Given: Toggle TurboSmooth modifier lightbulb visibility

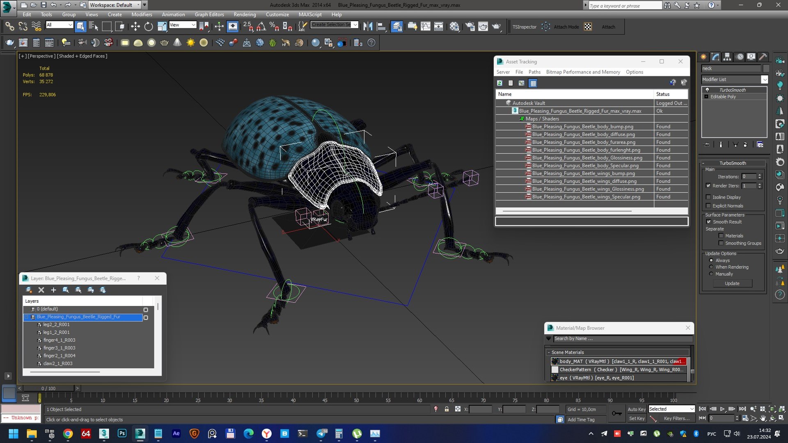Looking at the screenshot, I should (x=707, y=90).
